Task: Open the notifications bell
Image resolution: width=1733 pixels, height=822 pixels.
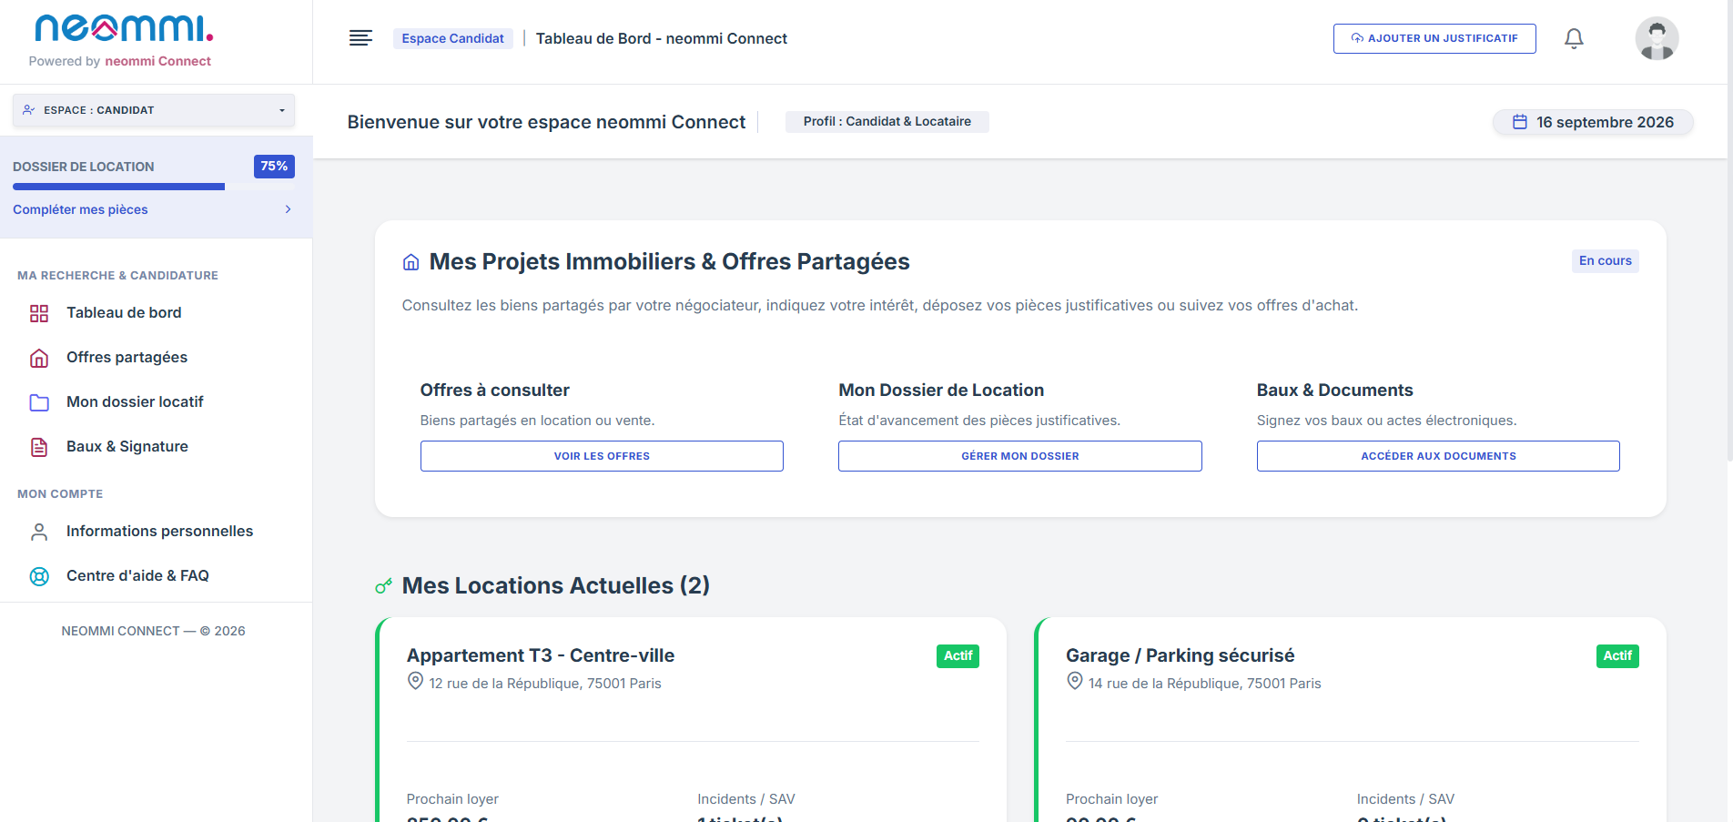Action: click(x=1574, y=38)
